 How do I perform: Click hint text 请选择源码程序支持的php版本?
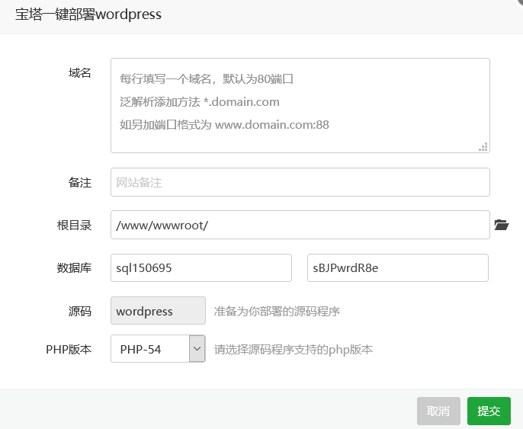[294, 349]
